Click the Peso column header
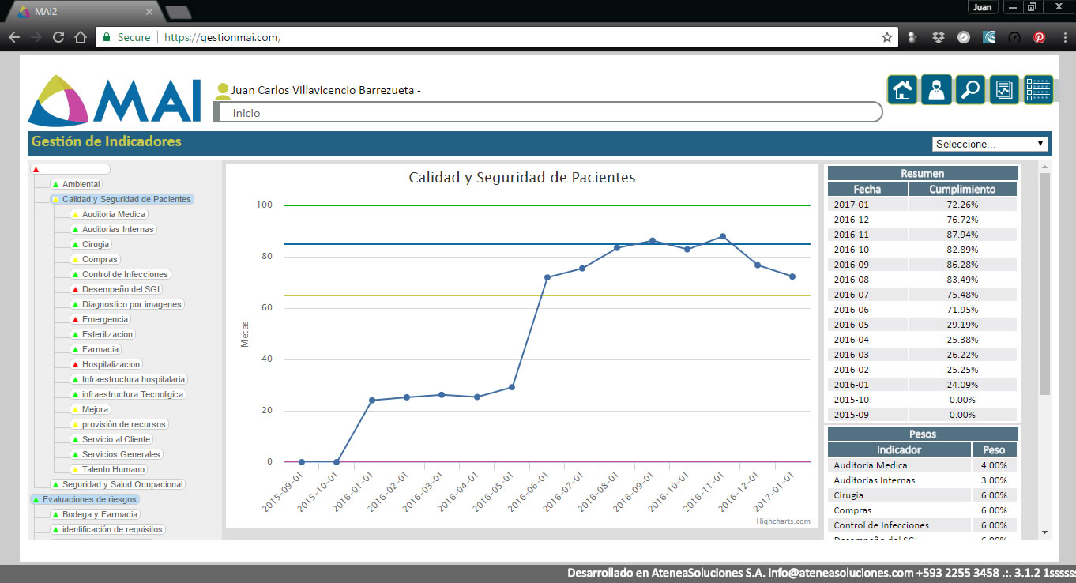1076x583 pixels. [x=994, y=449]
